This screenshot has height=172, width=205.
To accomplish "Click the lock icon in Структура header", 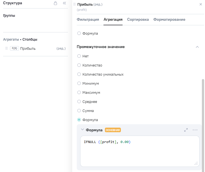I will coord(55,3).
